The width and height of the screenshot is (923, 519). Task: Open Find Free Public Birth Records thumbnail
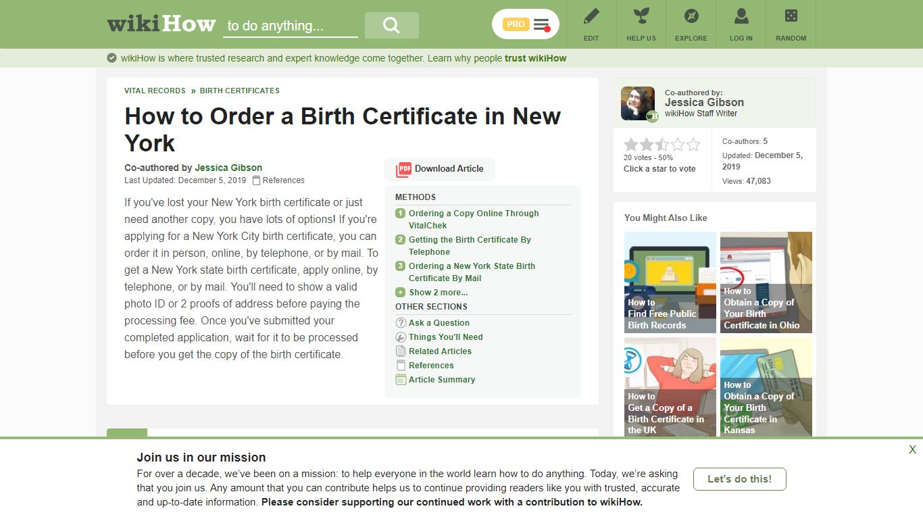(670, 282)
